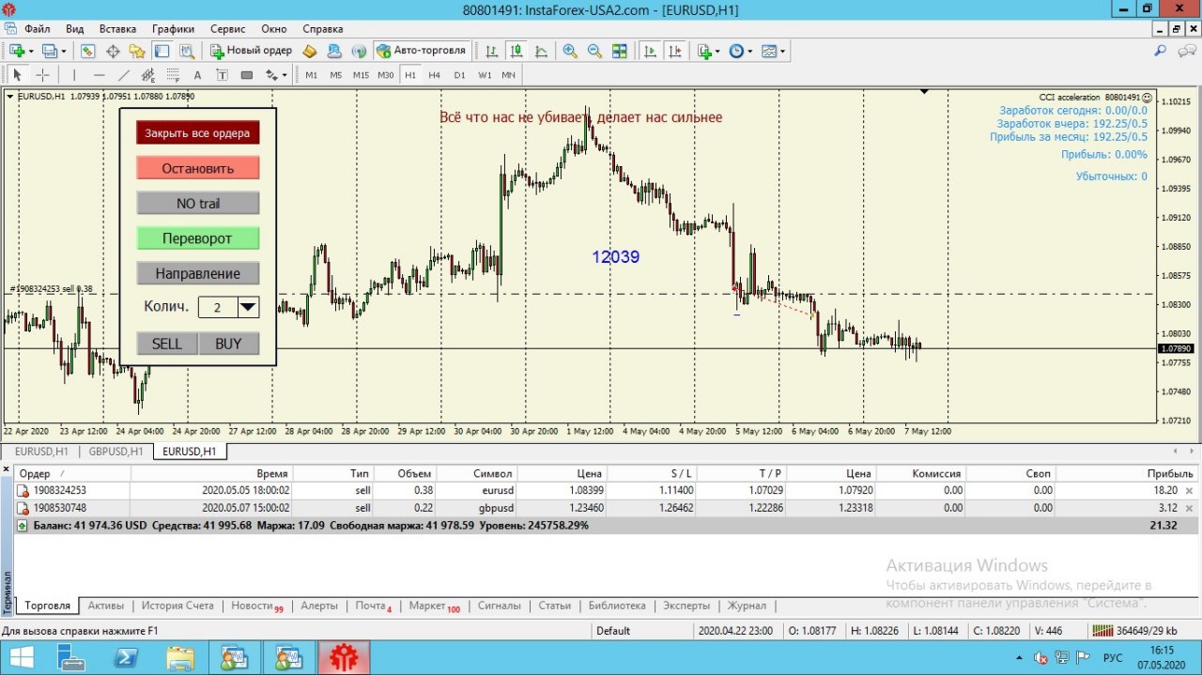Open the MetaEditor yellow book icon
1202x675 pixels.
click(x=310, y=51)
